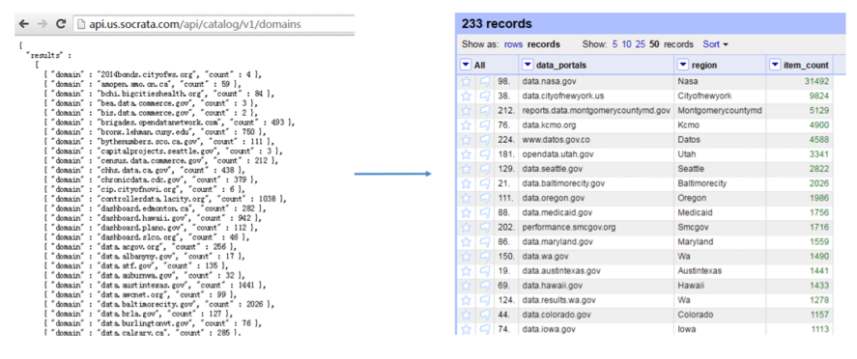This screenshot has height=359, width=857.
Task: Click the Montgomerycountymd region cell
Action: click(719, 110)
